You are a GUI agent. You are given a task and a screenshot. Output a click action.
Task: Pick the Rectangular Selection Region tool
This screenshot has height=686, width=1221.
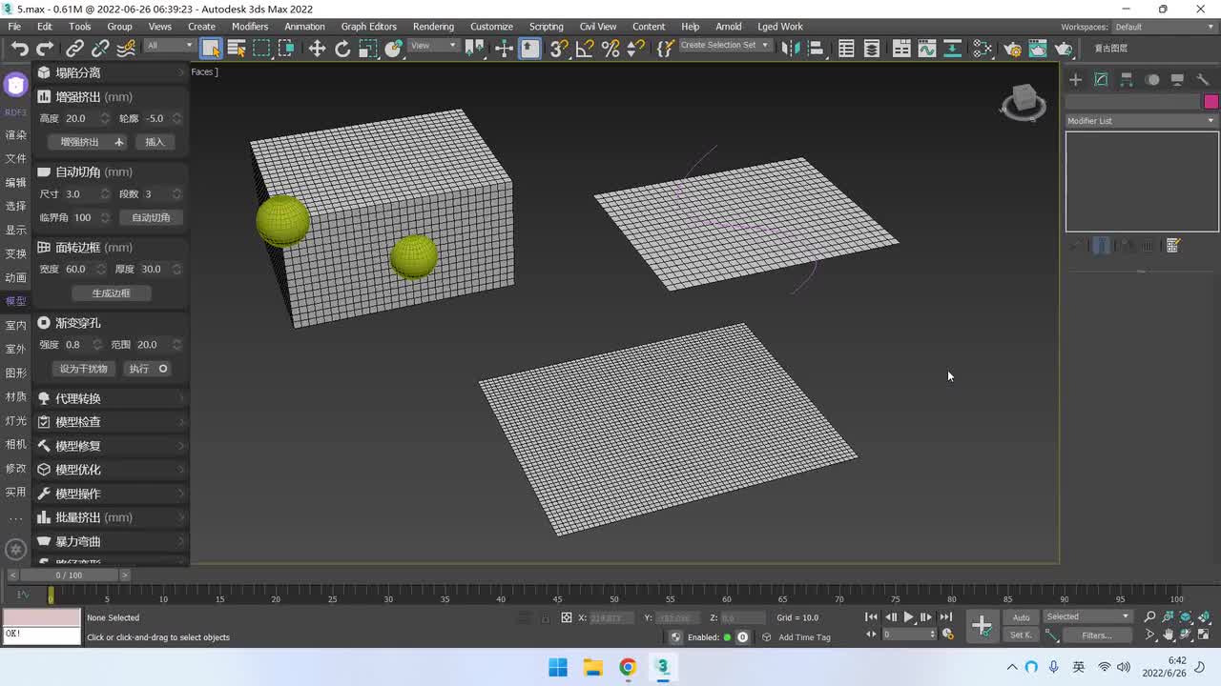tap(261, 49)
